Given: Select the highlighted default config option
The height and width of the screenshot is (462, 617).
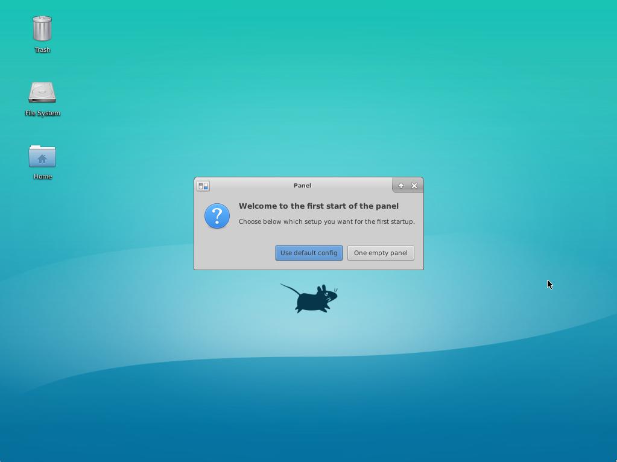Looking at the screenshot, I should 309,253.
